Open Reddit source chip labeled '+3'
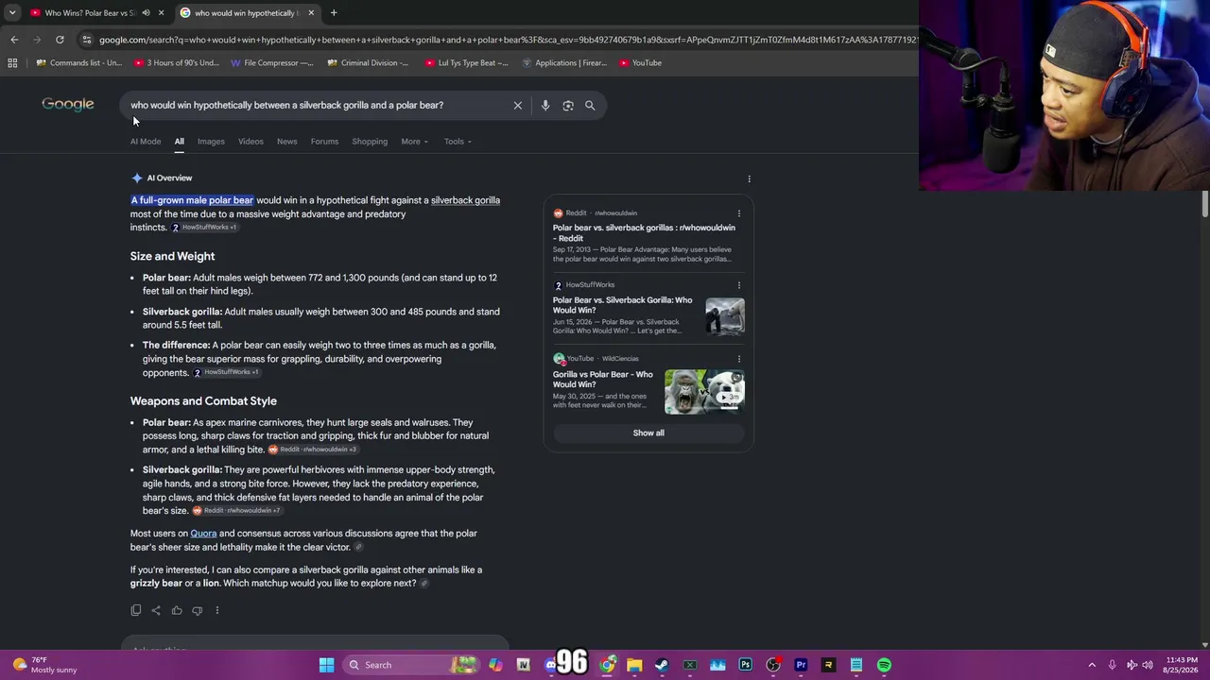Screen dimensions: 1210x680 [313, 450]
